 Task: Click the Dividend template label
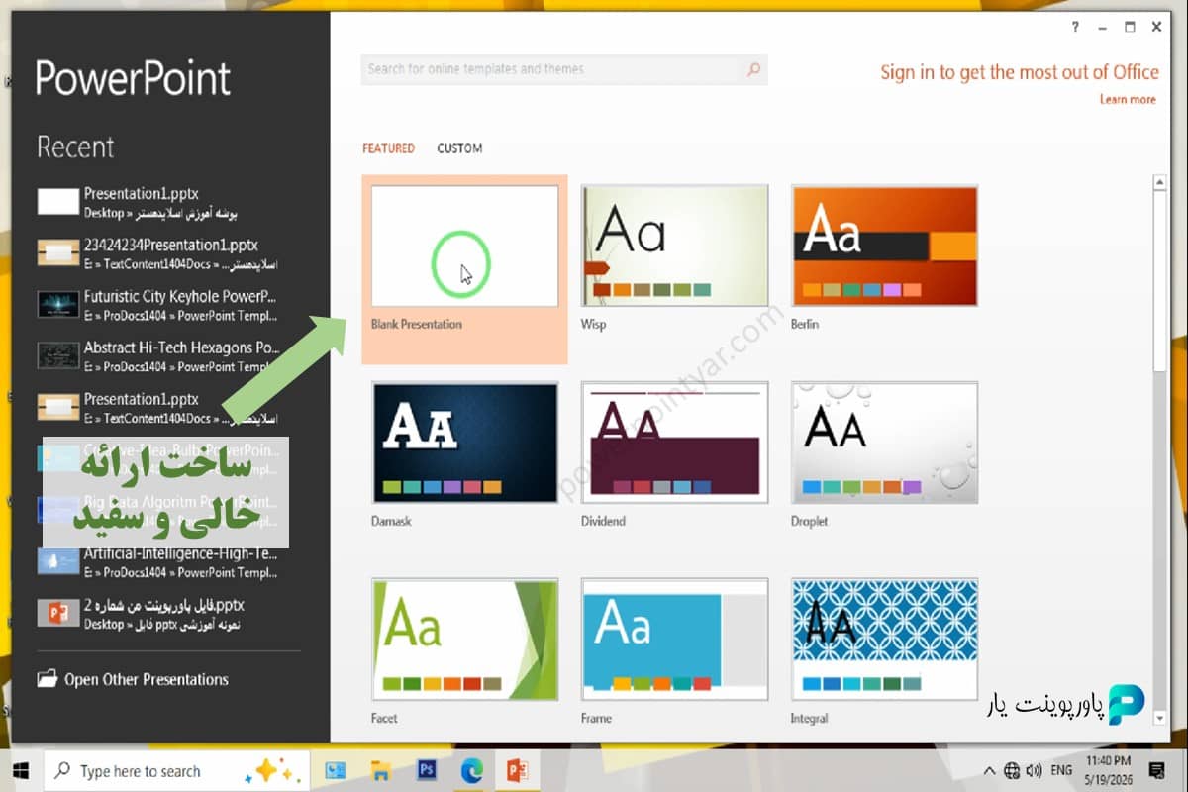pyautogui.click(x=603, y=521)
